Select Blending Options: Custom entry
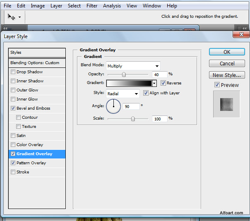 pyautogui.click(x=37, y=63)
